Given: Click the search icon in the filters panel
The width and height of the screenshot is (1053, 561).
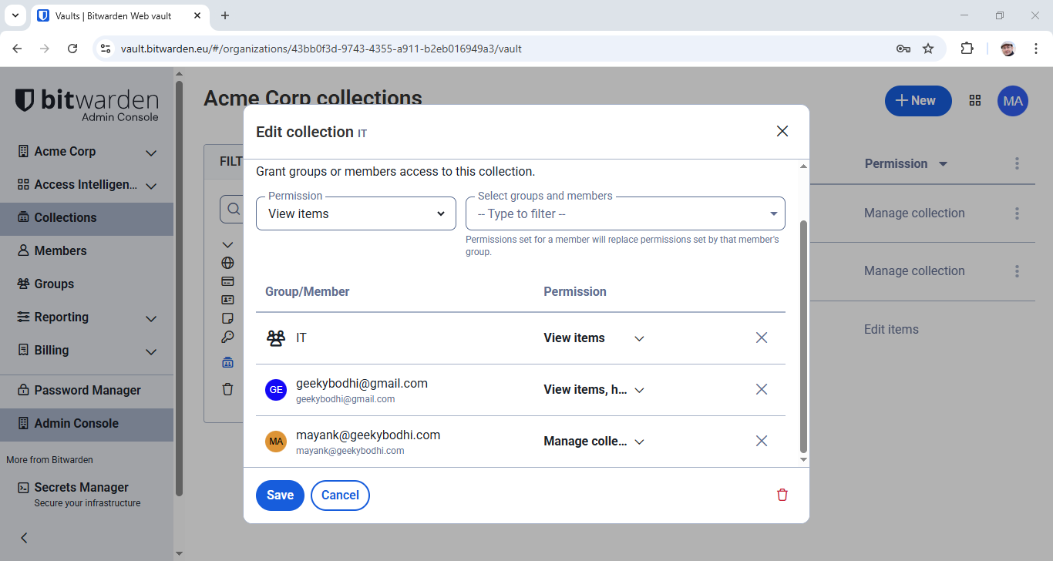Looking at the screenshot, I should click(233, 209).
